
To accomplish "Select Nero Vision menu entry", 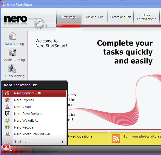I will pos(34,107).
